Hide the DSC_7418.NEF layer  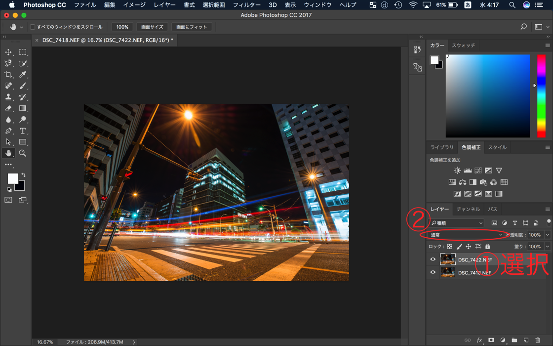pyautogui.click(x=433, y=272)
